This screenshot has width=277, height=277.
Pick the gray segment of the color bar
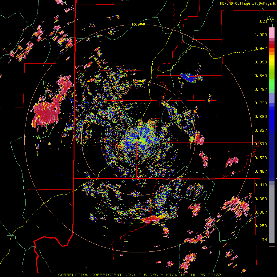click(x=272, y=214)
